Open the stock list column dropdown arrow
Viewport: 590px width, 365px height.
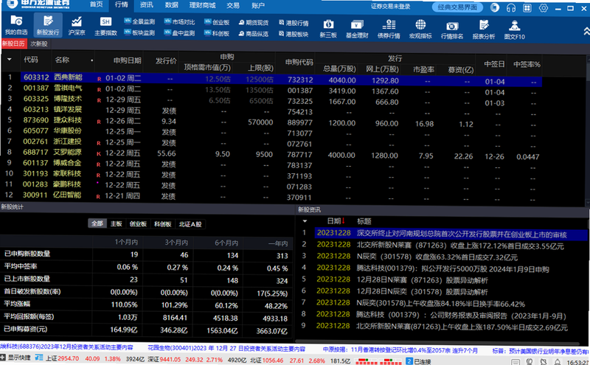click(10, 60)
